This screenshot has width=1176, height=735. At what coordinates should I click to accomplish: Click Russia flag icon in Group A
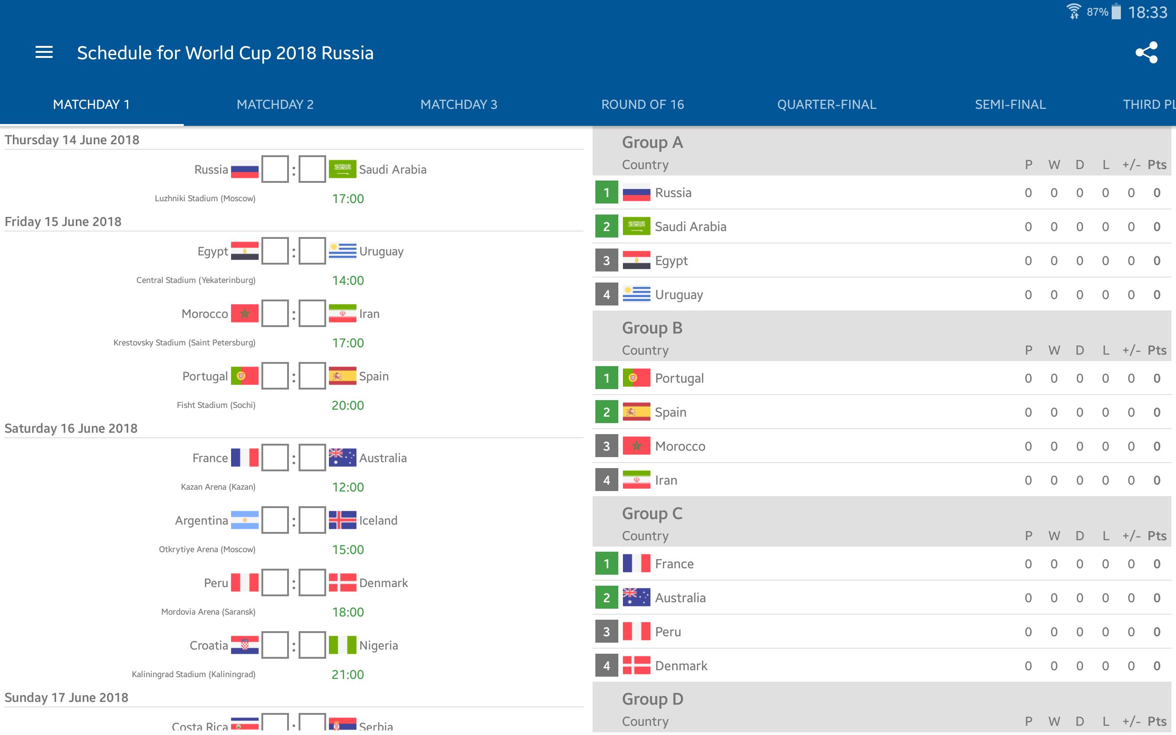(636, 192)
